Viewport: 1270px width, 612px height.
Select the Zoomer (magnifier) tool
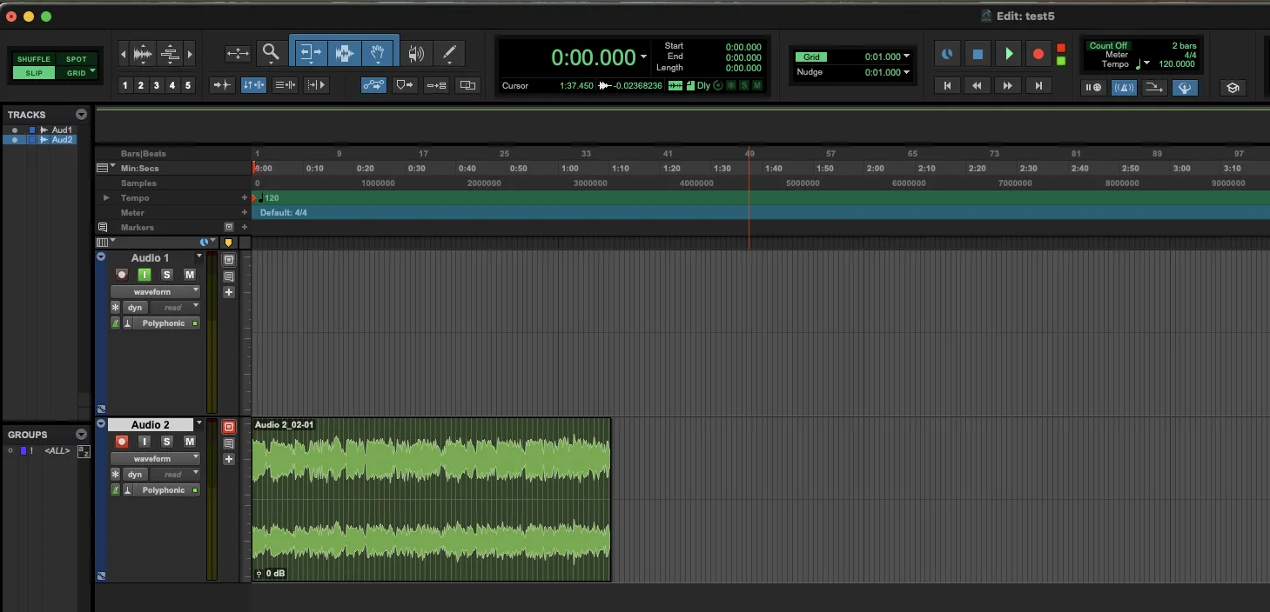[x=271, y=53]
